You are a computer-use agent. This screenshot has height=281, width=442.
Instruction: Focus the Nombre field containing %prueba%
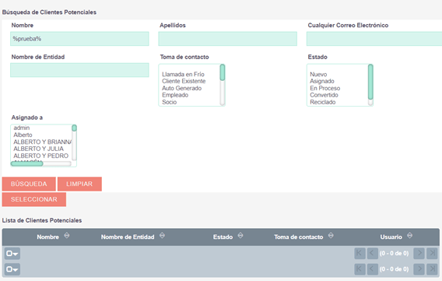(79, 39)
